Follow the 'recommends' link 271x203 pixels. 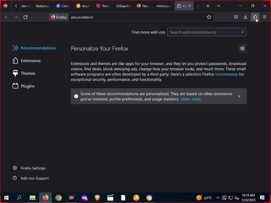pos(227,74)
